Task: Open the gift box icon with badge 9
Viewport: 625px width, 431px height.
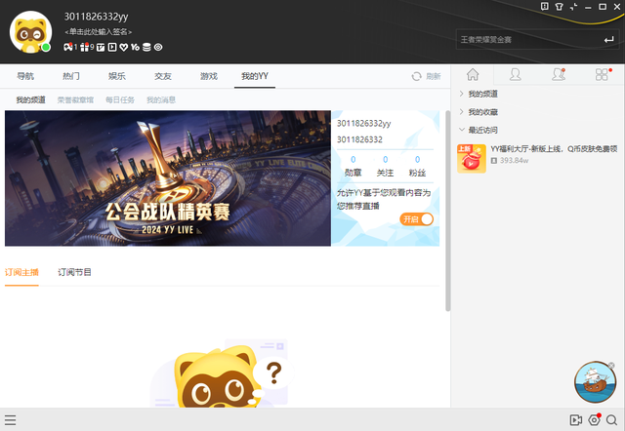Action: pyautogui.click(x=85, y=47)
